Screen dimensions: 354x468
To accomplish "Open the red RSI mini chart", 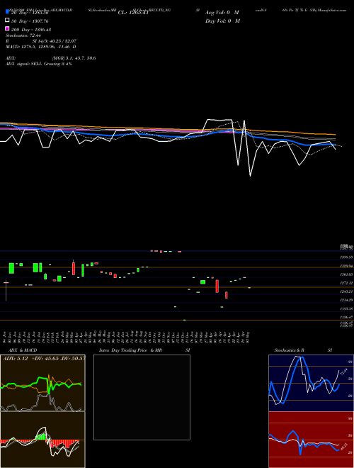I will (x=311, y=440).
